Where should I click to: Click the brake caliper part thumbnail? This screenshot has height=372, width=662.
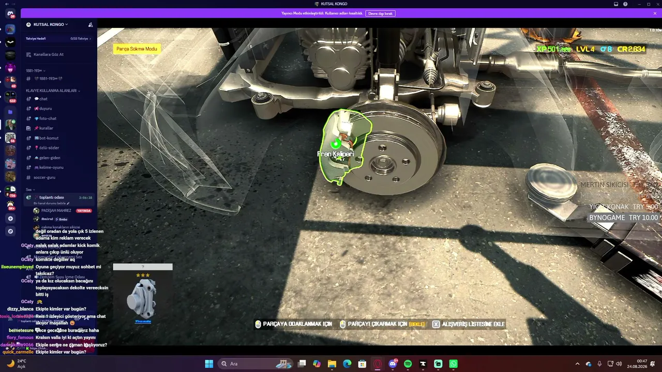tap(142, 300)
